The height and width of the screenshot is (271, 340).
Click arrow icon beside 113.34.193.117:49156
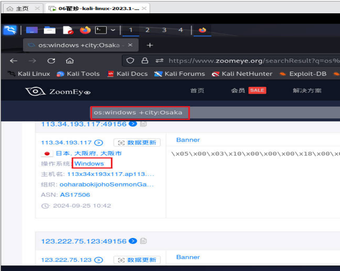click(x=133, y=124)
